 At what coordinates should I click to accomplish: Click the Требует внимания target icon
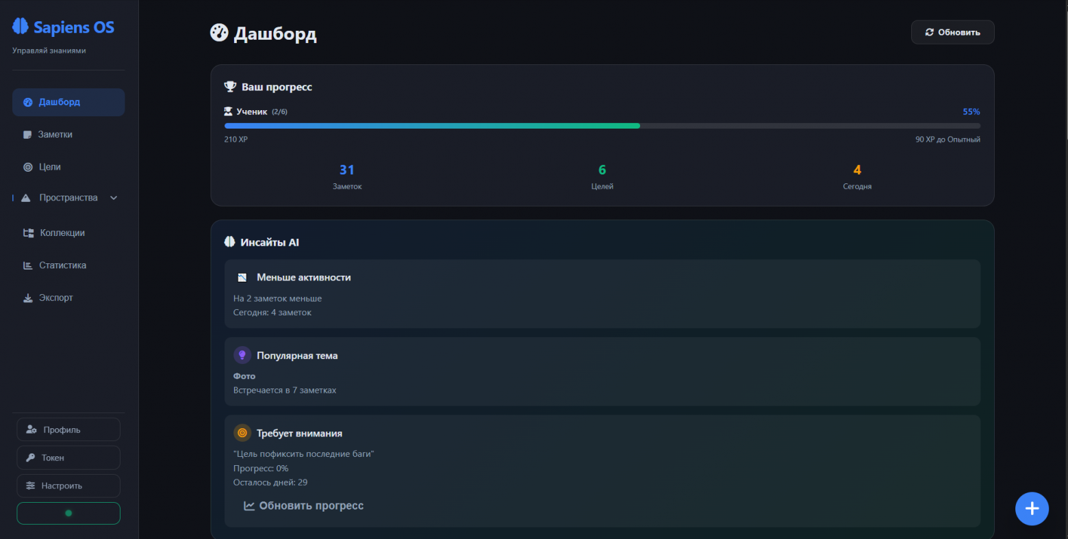242,433
